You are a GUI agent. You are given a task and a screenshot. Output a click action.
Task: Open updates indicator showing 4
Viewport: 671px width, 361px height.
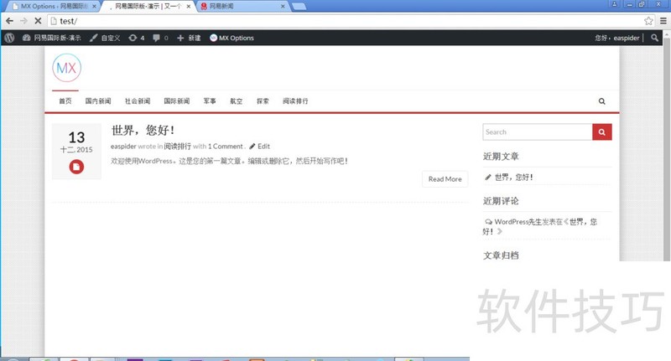point(137,38)
